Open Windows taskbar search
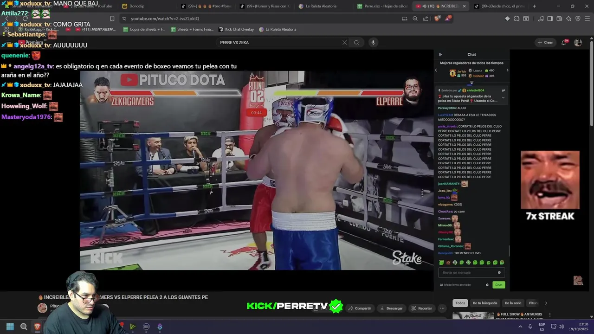The width and height of the screenshot is (594, 334). tap(24, 327)
